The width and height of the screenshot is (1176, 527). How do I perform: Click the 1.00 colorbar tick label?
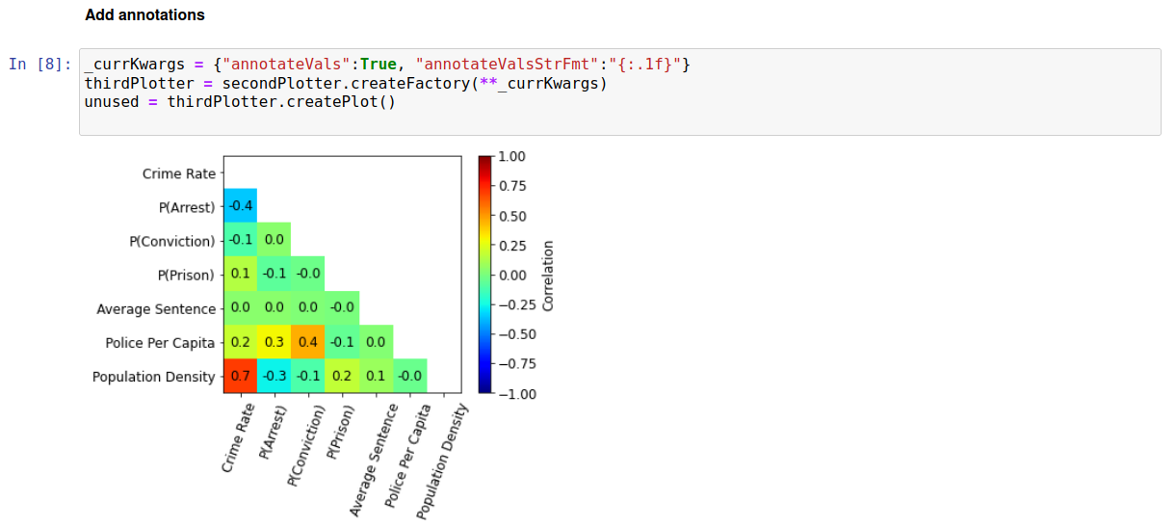pos(512,156)
